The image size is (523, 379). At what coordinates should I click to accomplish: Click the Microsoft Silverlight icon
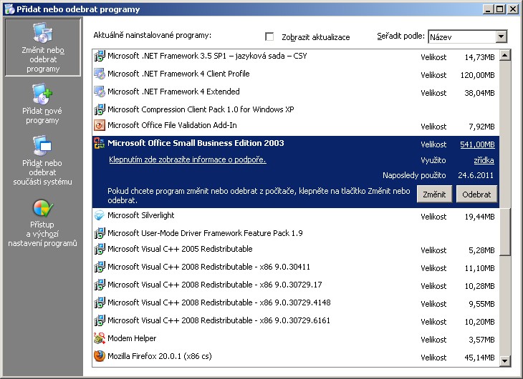point(100,216)
